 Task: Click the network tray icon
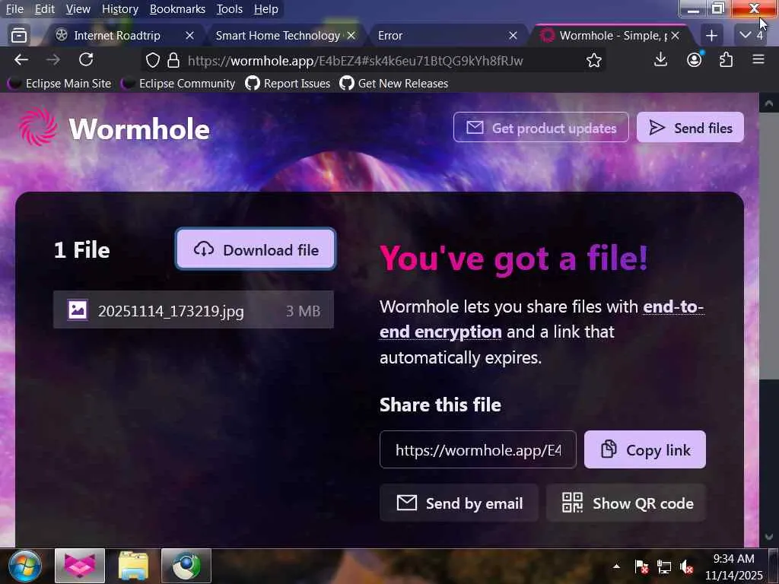click(663, 566)
